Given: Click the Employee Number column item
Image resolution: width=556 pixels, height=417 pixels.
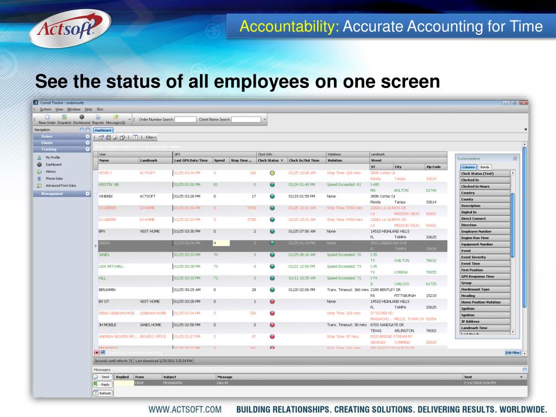Looking at the screenshot, I should 485,231.
